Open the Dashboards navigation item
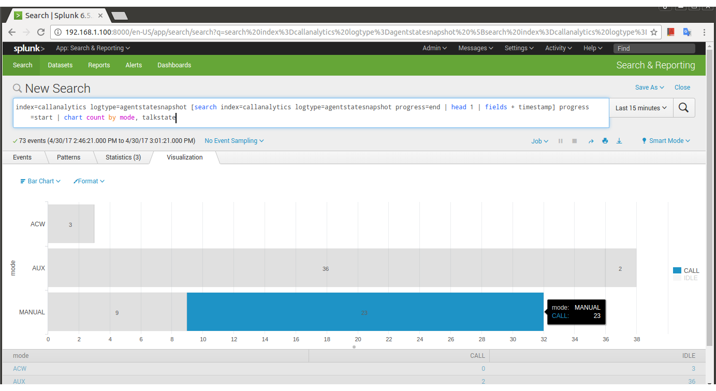The height and width of the screenshot is (391, 716). click(x=174, y=65)
